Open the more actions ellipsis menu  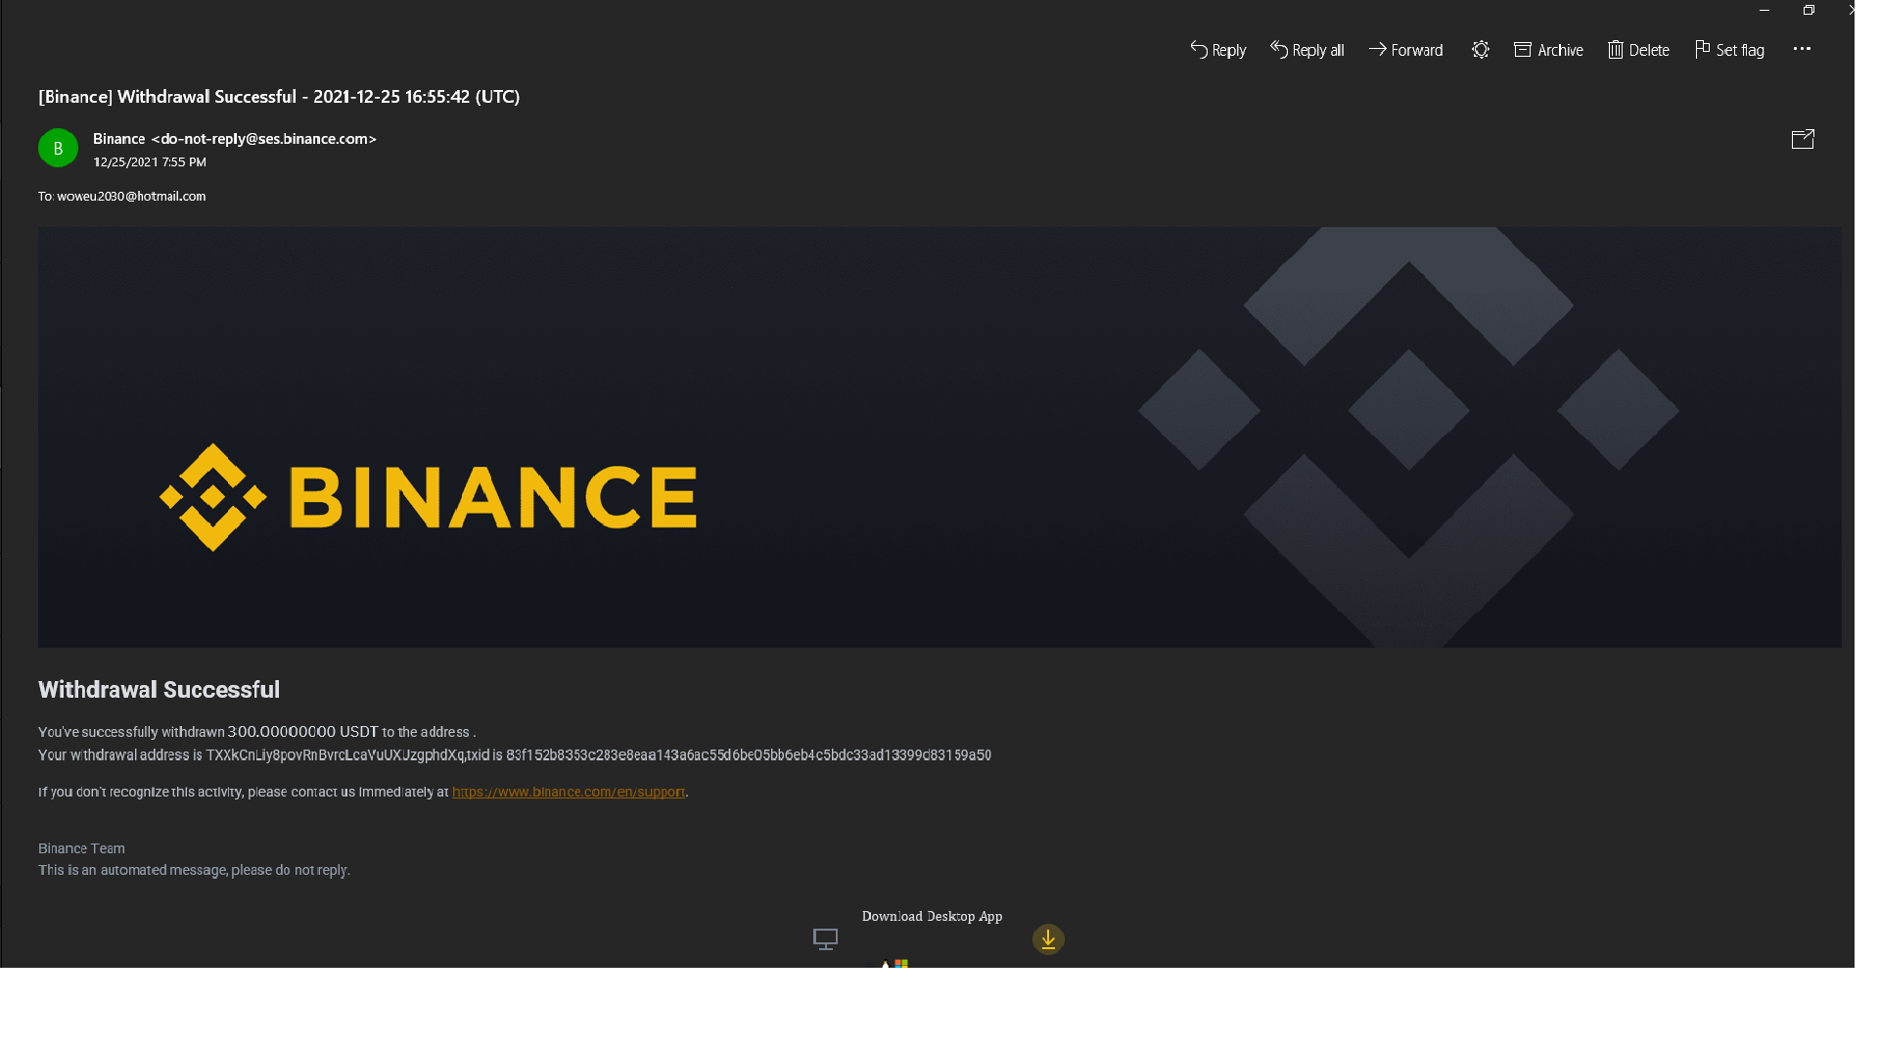pos(1802,49)
